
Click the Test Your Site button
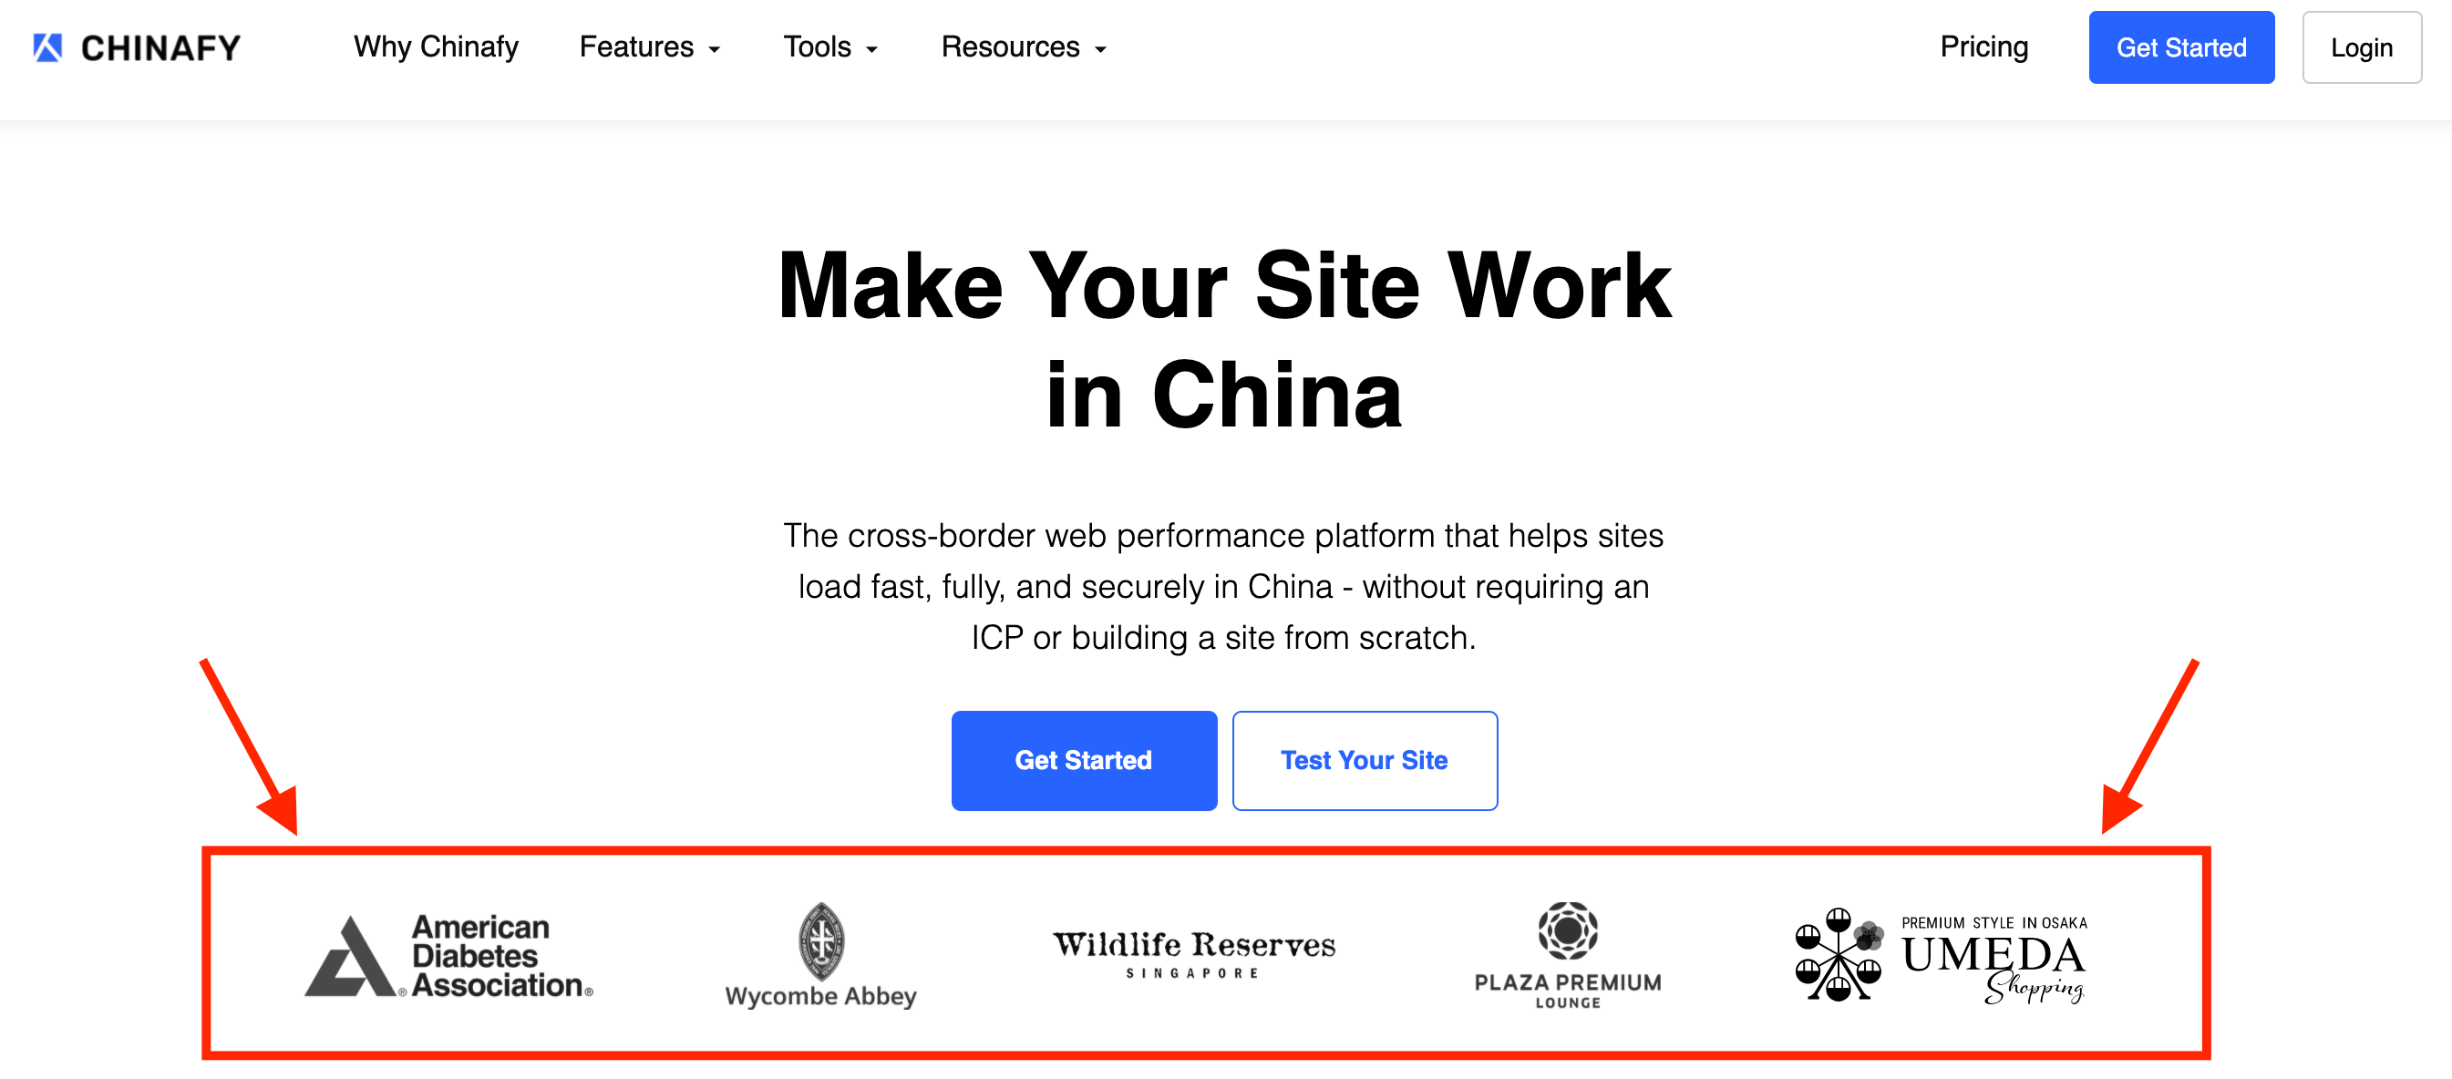coord(1364,760)
